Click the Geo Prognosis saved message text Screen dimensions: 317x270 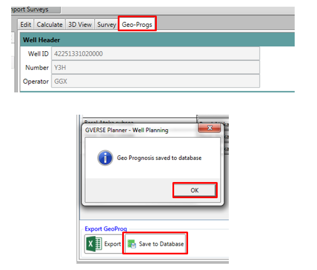tap(159, 158)
